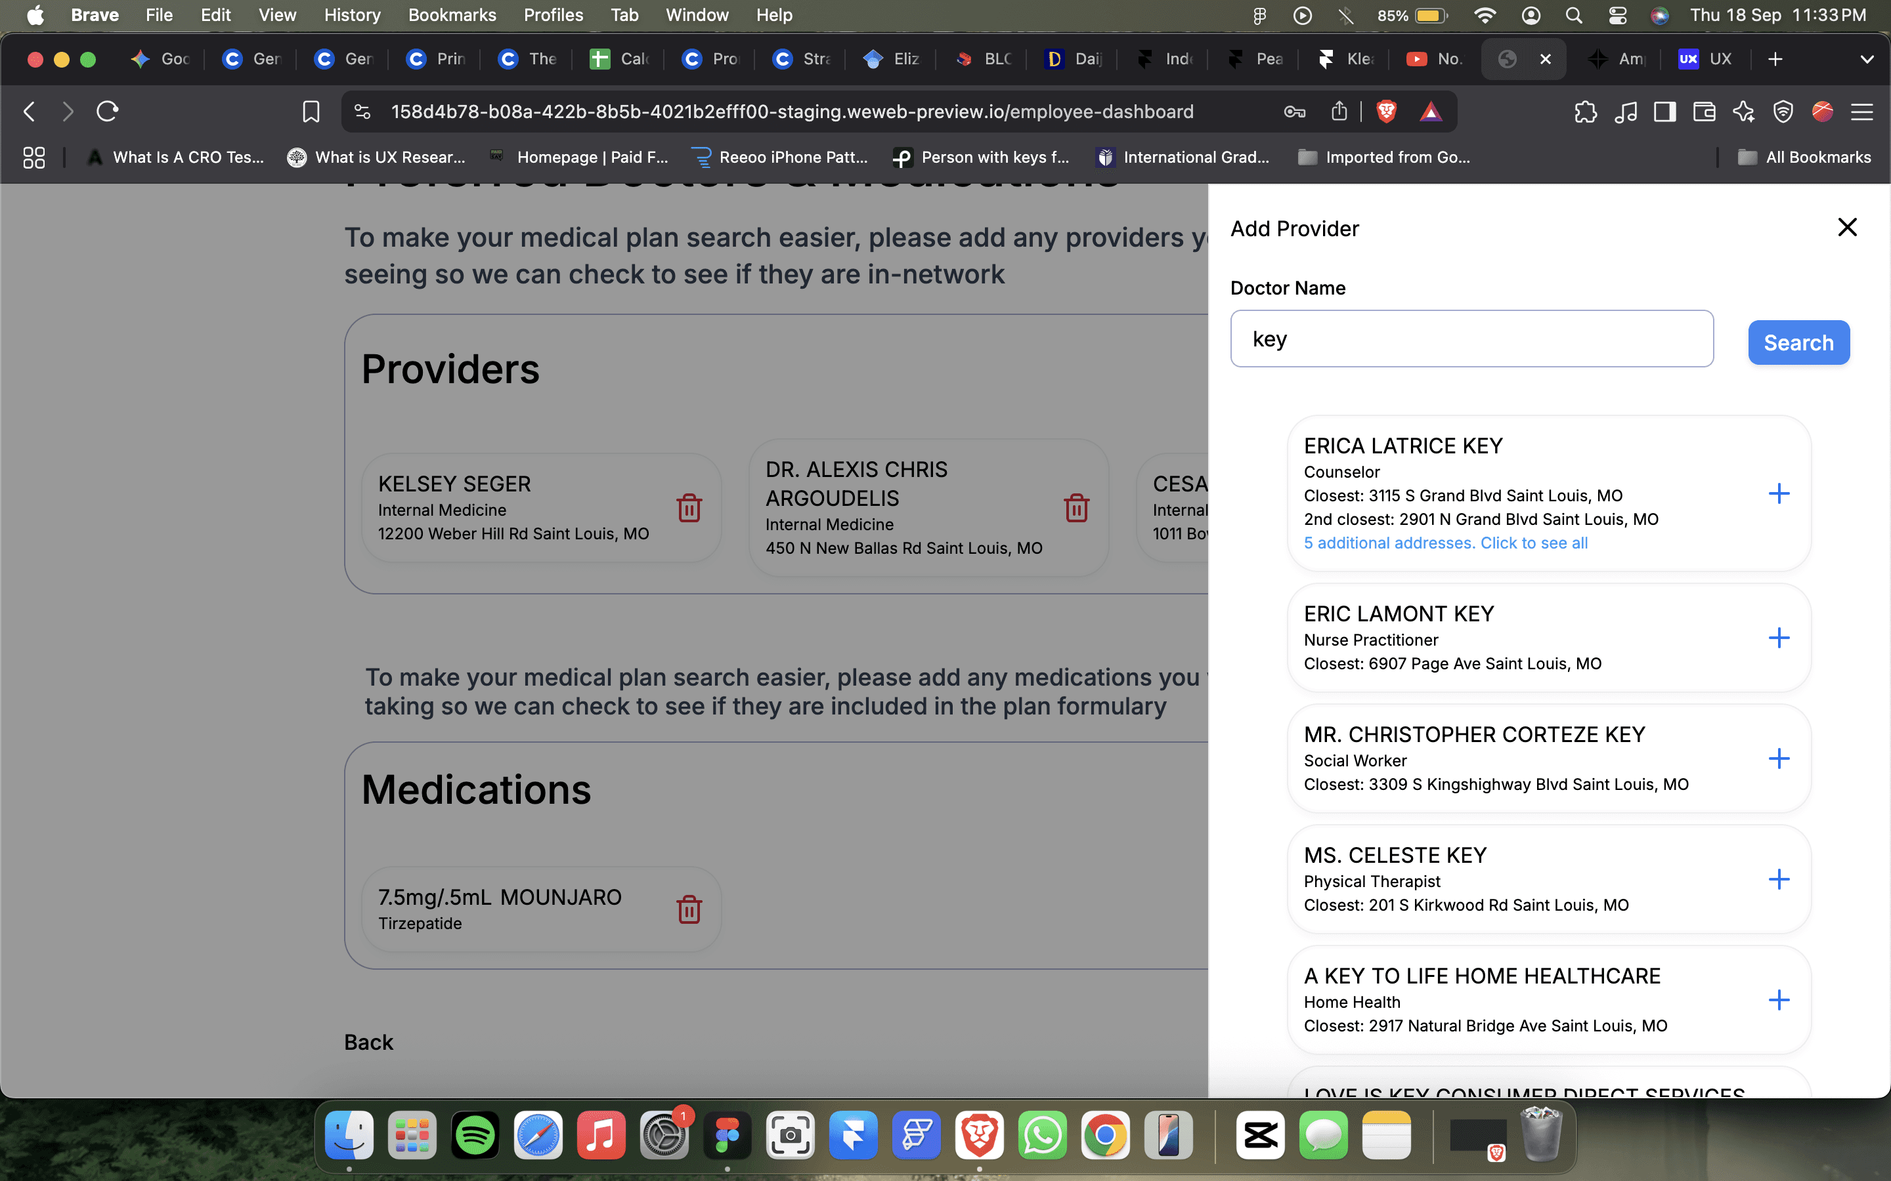Add Ms. Celeste Key using plus icon

[x=1779, y=879]
